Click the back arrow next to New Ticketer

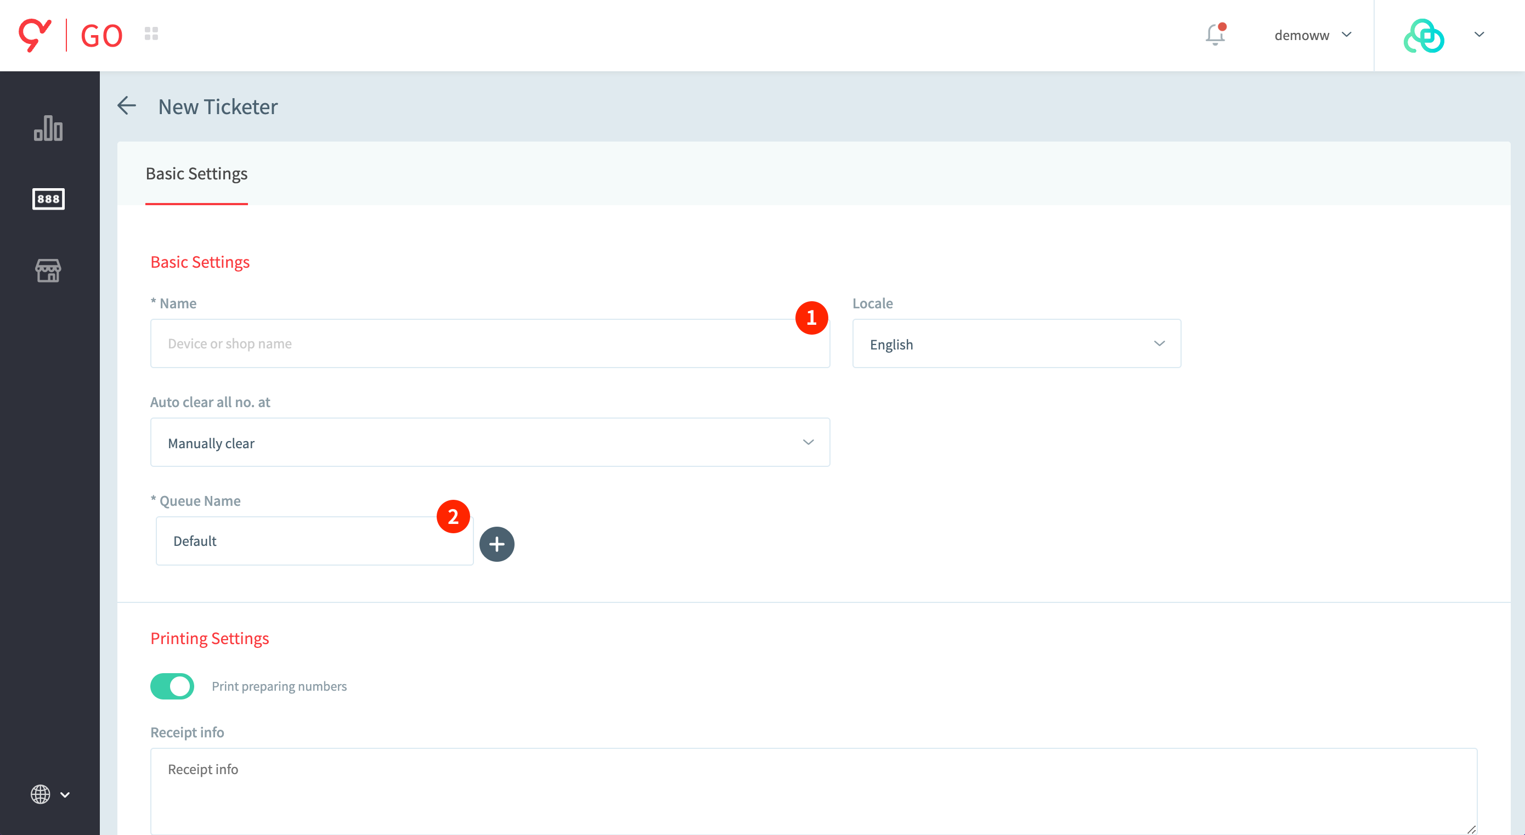tap(127, 106)
